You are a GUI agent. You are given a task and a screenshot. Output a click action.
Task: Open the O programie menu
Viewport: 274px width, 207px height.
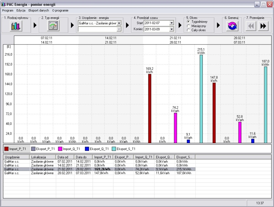[x=60, y=10]
